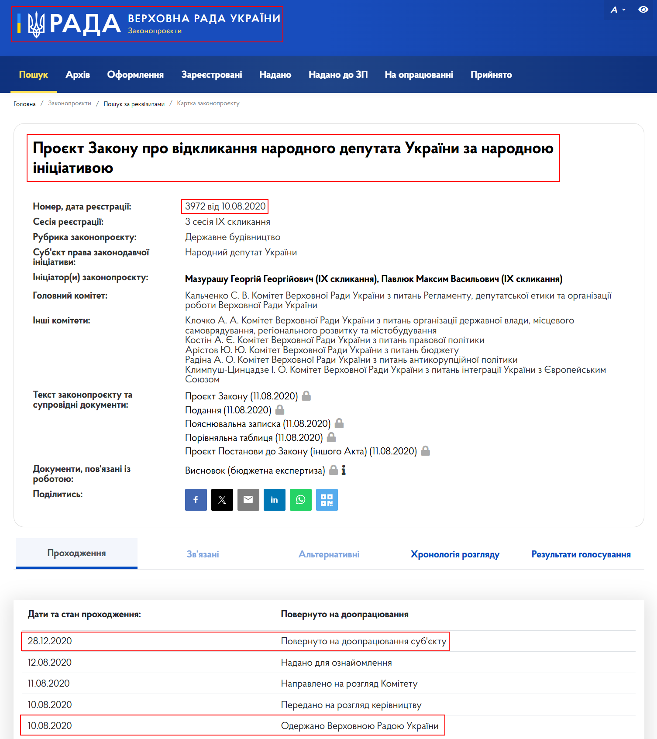Click Направлено на розгляд Комітету row

coord(329,684)
